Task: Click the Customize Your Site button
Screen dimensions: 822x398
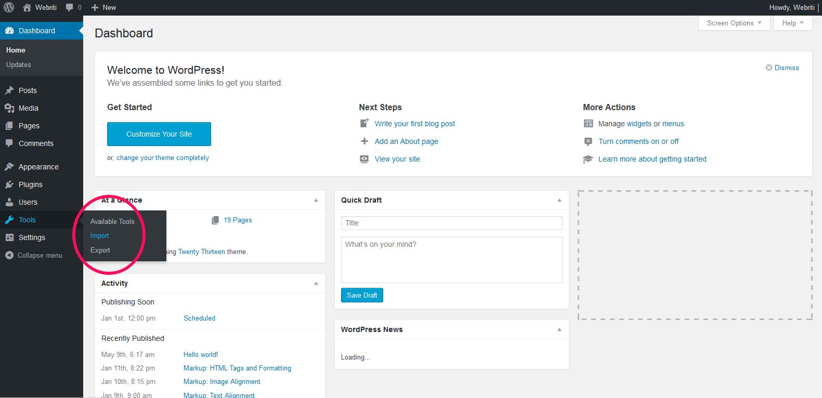Action: click(159, 134)
